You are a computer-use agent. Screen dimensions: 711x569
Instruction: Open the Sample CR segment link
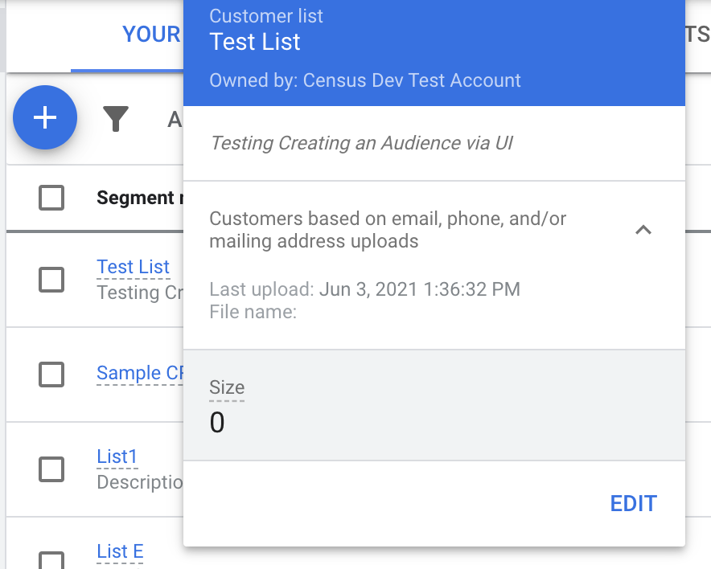click(x=140, y=373)
